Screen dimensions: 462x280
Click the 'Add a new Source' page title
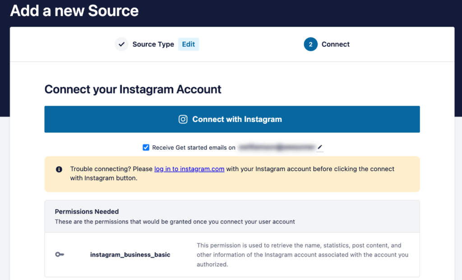(74, 11)
